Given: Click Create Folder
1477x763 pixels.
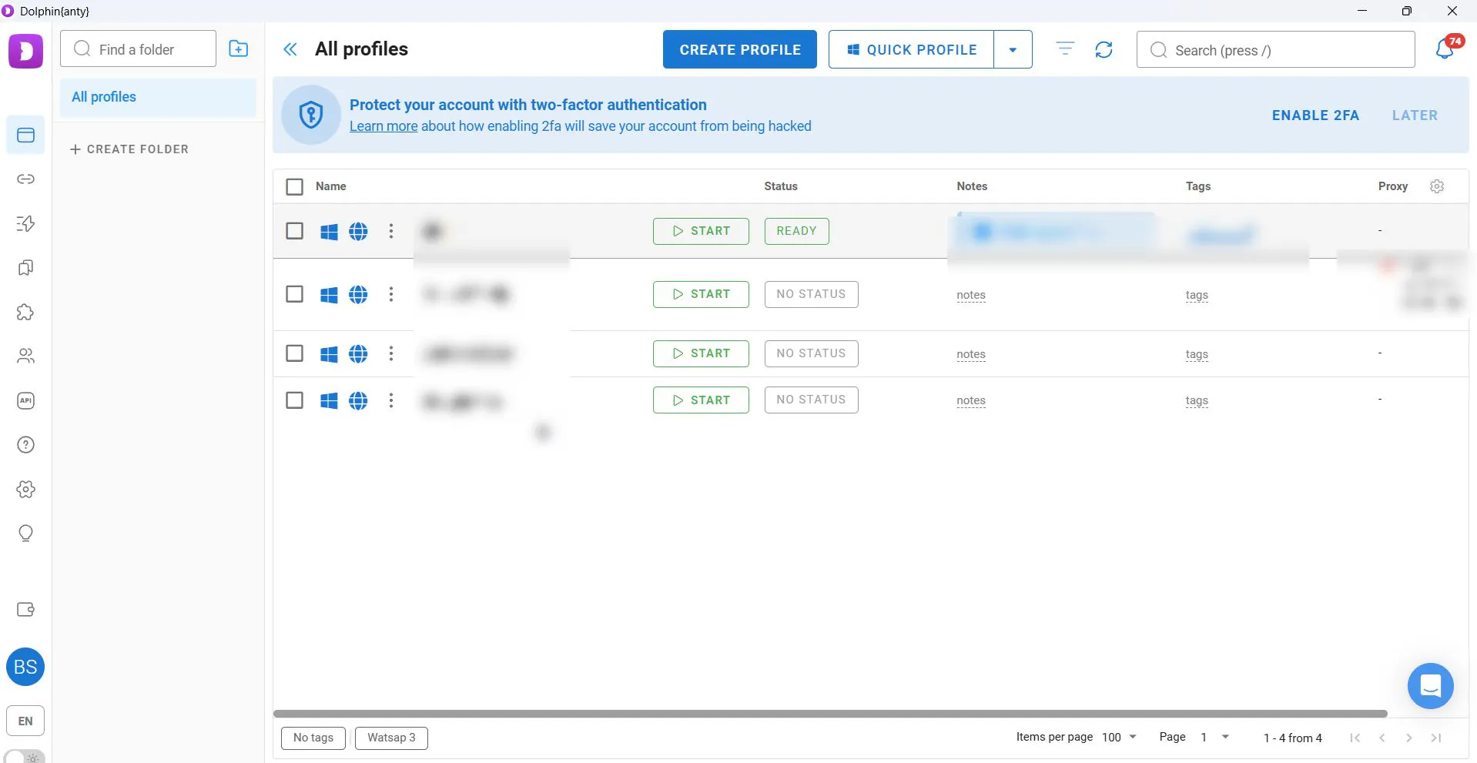Looking at the screenshot, I should 129,149.
